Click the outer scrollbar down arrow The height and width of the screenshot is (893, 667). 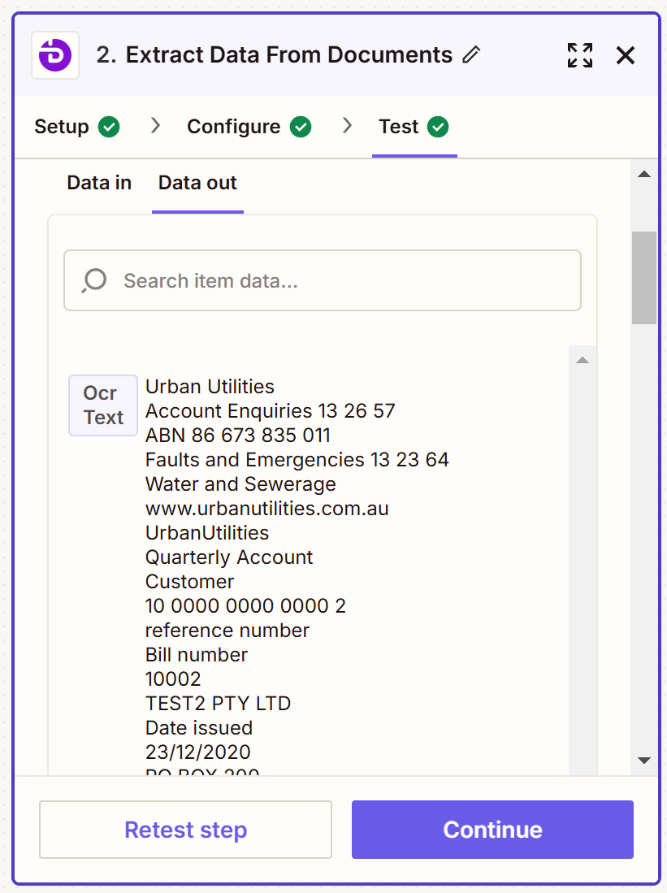tap(644, 761)
